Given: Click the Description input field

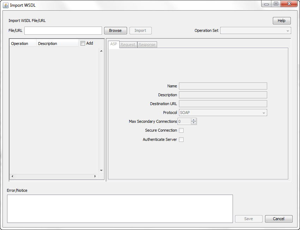Looking at the screenshot, I should click(x=223, y=95).
